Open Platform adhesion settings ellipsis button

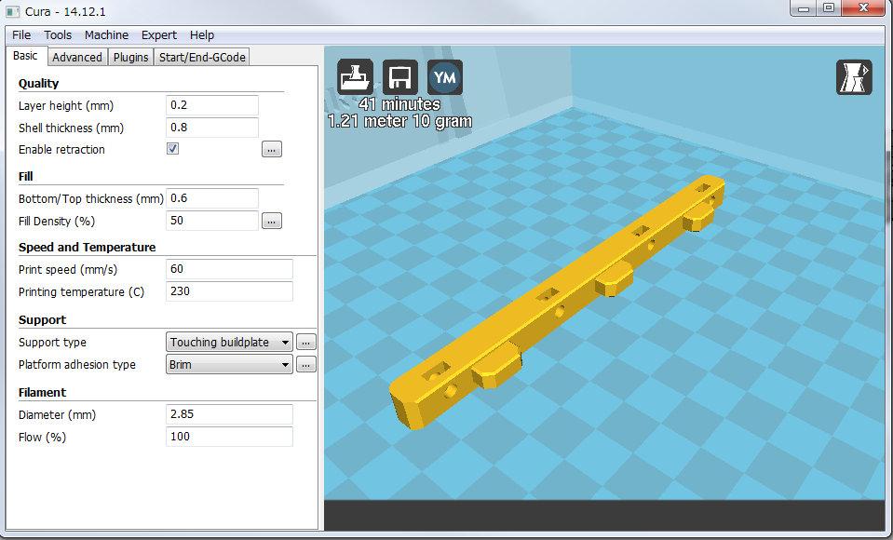point(305,365)
